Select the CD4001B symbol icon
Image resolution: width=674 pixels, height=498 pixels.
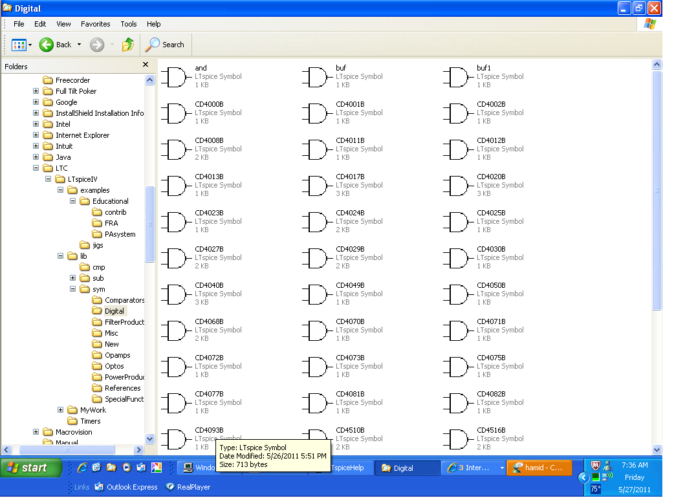click(317, 113)
